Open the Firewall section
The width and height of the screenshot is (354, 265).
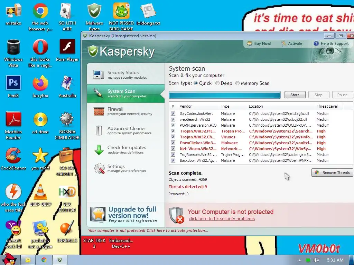126,111
